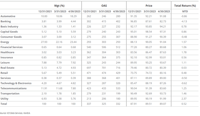Select Real Estate OAS value 716
The image size is (200, 116).
[118, 68]
